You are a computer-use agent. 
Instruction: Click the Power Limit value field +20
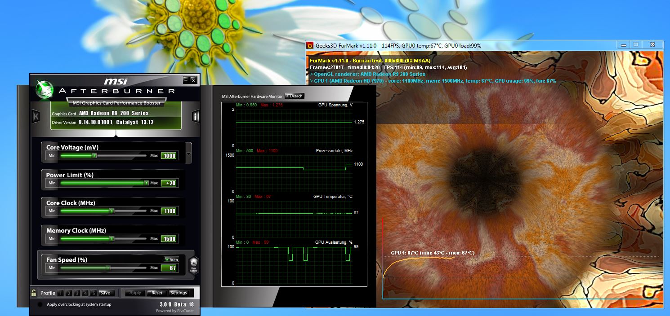coord(169,183)
